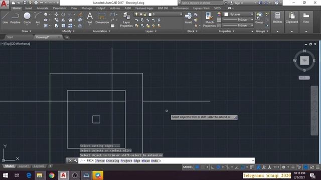This screenshot has width=321, height=180.
Task: Open the Insert ribbon tab
Action: [x=29, y=8]
